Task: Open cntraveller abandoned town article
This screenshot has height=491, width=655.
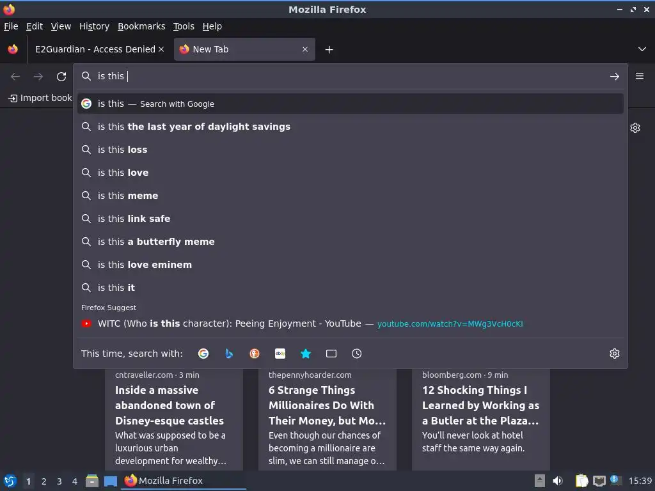Action: [x=174, y=419]
